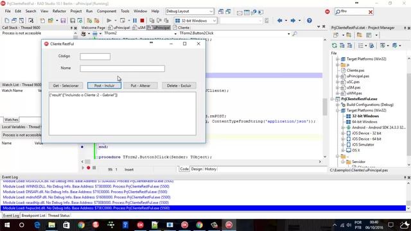The image size is (411, 231).
Task: Select Cliente.pas in Project Manager
Action: (x=355, y=71)
